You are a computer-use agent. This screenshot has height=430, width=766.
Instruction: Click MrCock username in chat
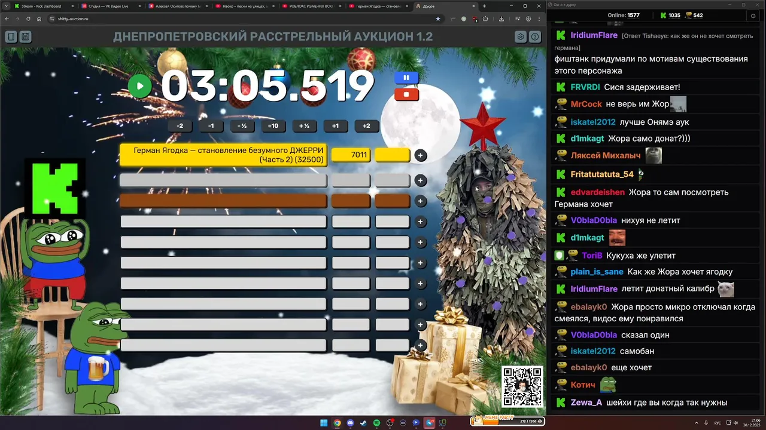point(586,104)
